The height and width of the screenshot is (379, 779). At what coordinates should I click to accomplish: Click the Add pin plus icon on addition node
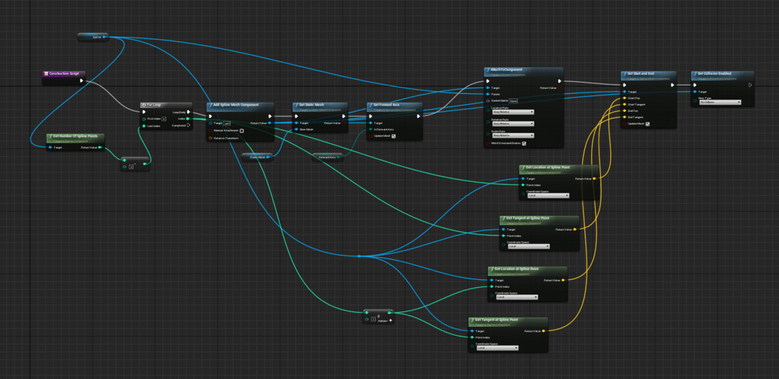pos(391,320)
